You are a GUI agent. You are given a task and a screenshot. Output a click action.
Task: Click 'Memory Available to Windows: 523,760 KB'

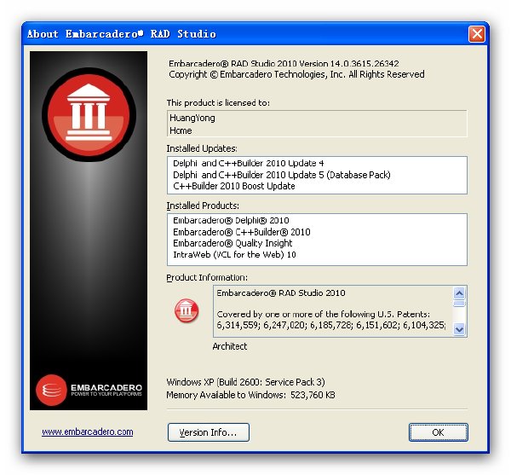click(x=250, y=395)
